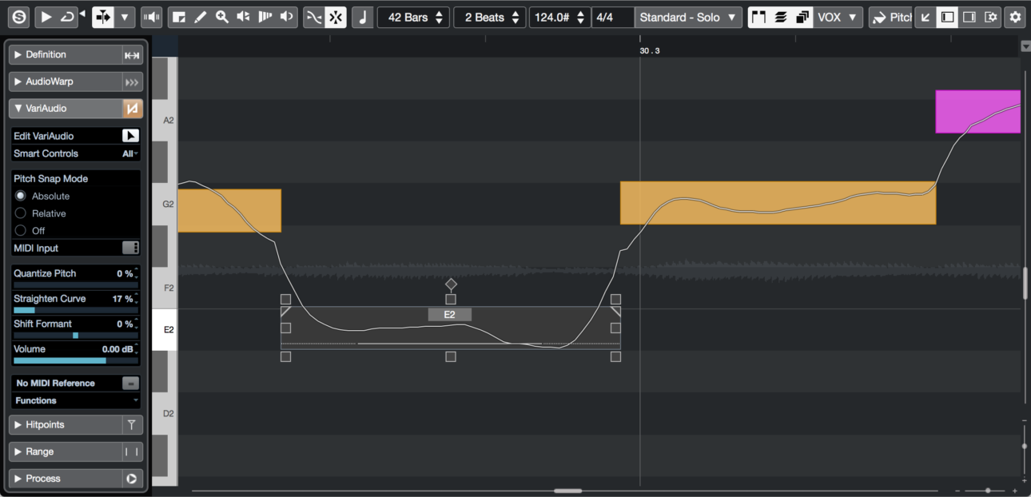Viewport: 1031px width, 497px height.
Task: Toggle Auto-Scroll in the toolbar
Action: click(x=102, y=17)
